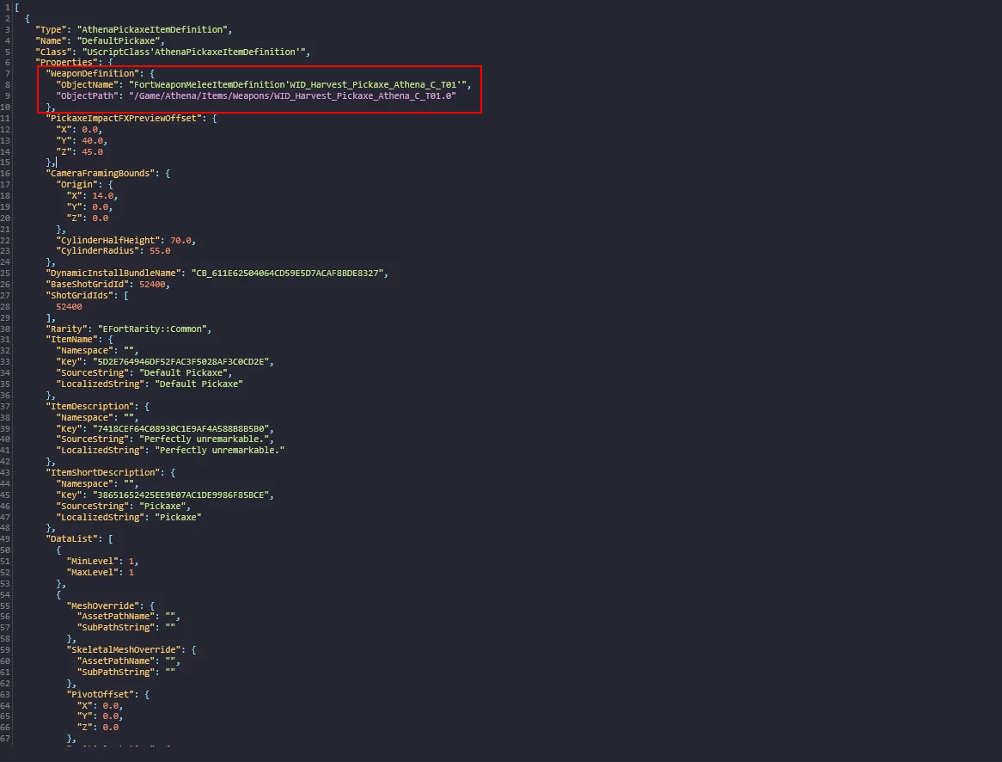This screenshot has width=1002, height=762.
Task: Click the "EFortRarity::Common" rarity value
Action: tap(151, 329)
